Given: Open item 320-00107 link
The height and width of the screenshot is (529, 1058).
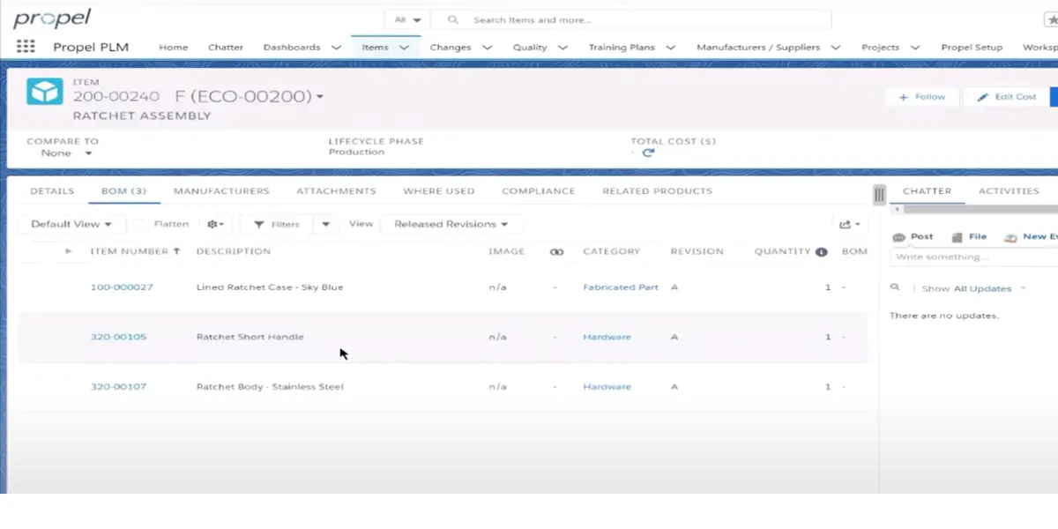Looking at the screenshot, I should pos(118,387).
